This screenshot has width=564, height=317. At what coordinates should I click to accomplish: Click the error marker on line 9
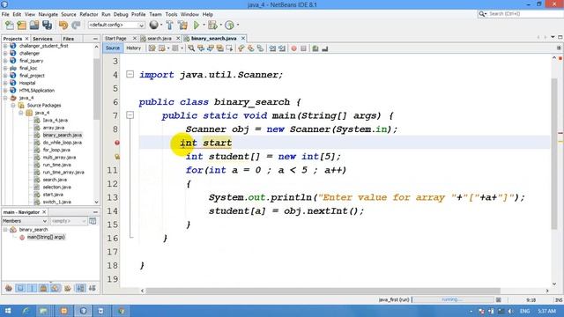click(117, 143)
